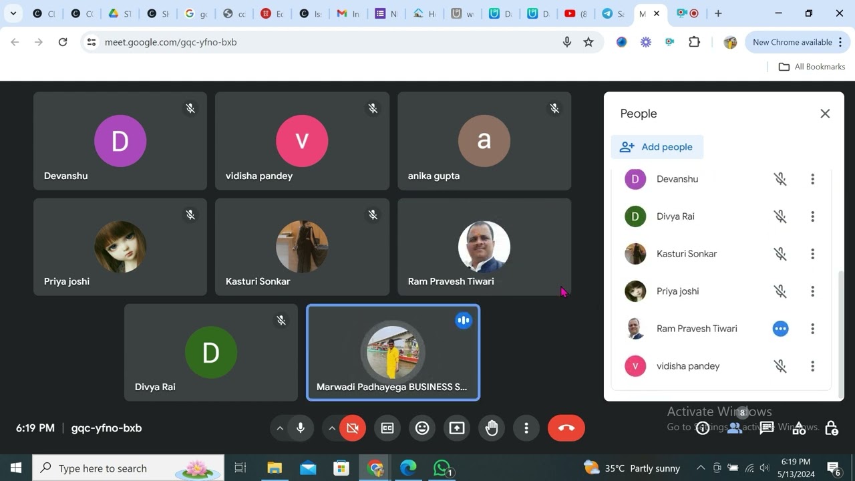The height and width of the screenshot is (481, 855).
Task: Click Priya joshi's avatar in People list
Action: tap(635, 291)
